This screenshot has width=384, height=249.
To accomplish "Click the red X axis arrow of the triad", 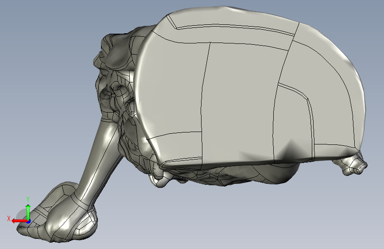I will (x=19, y=221).
